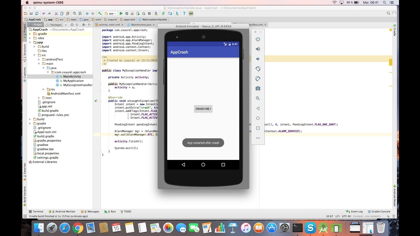Click the emulator rotate left icon
420x236 pixels.
pos(258,69)
